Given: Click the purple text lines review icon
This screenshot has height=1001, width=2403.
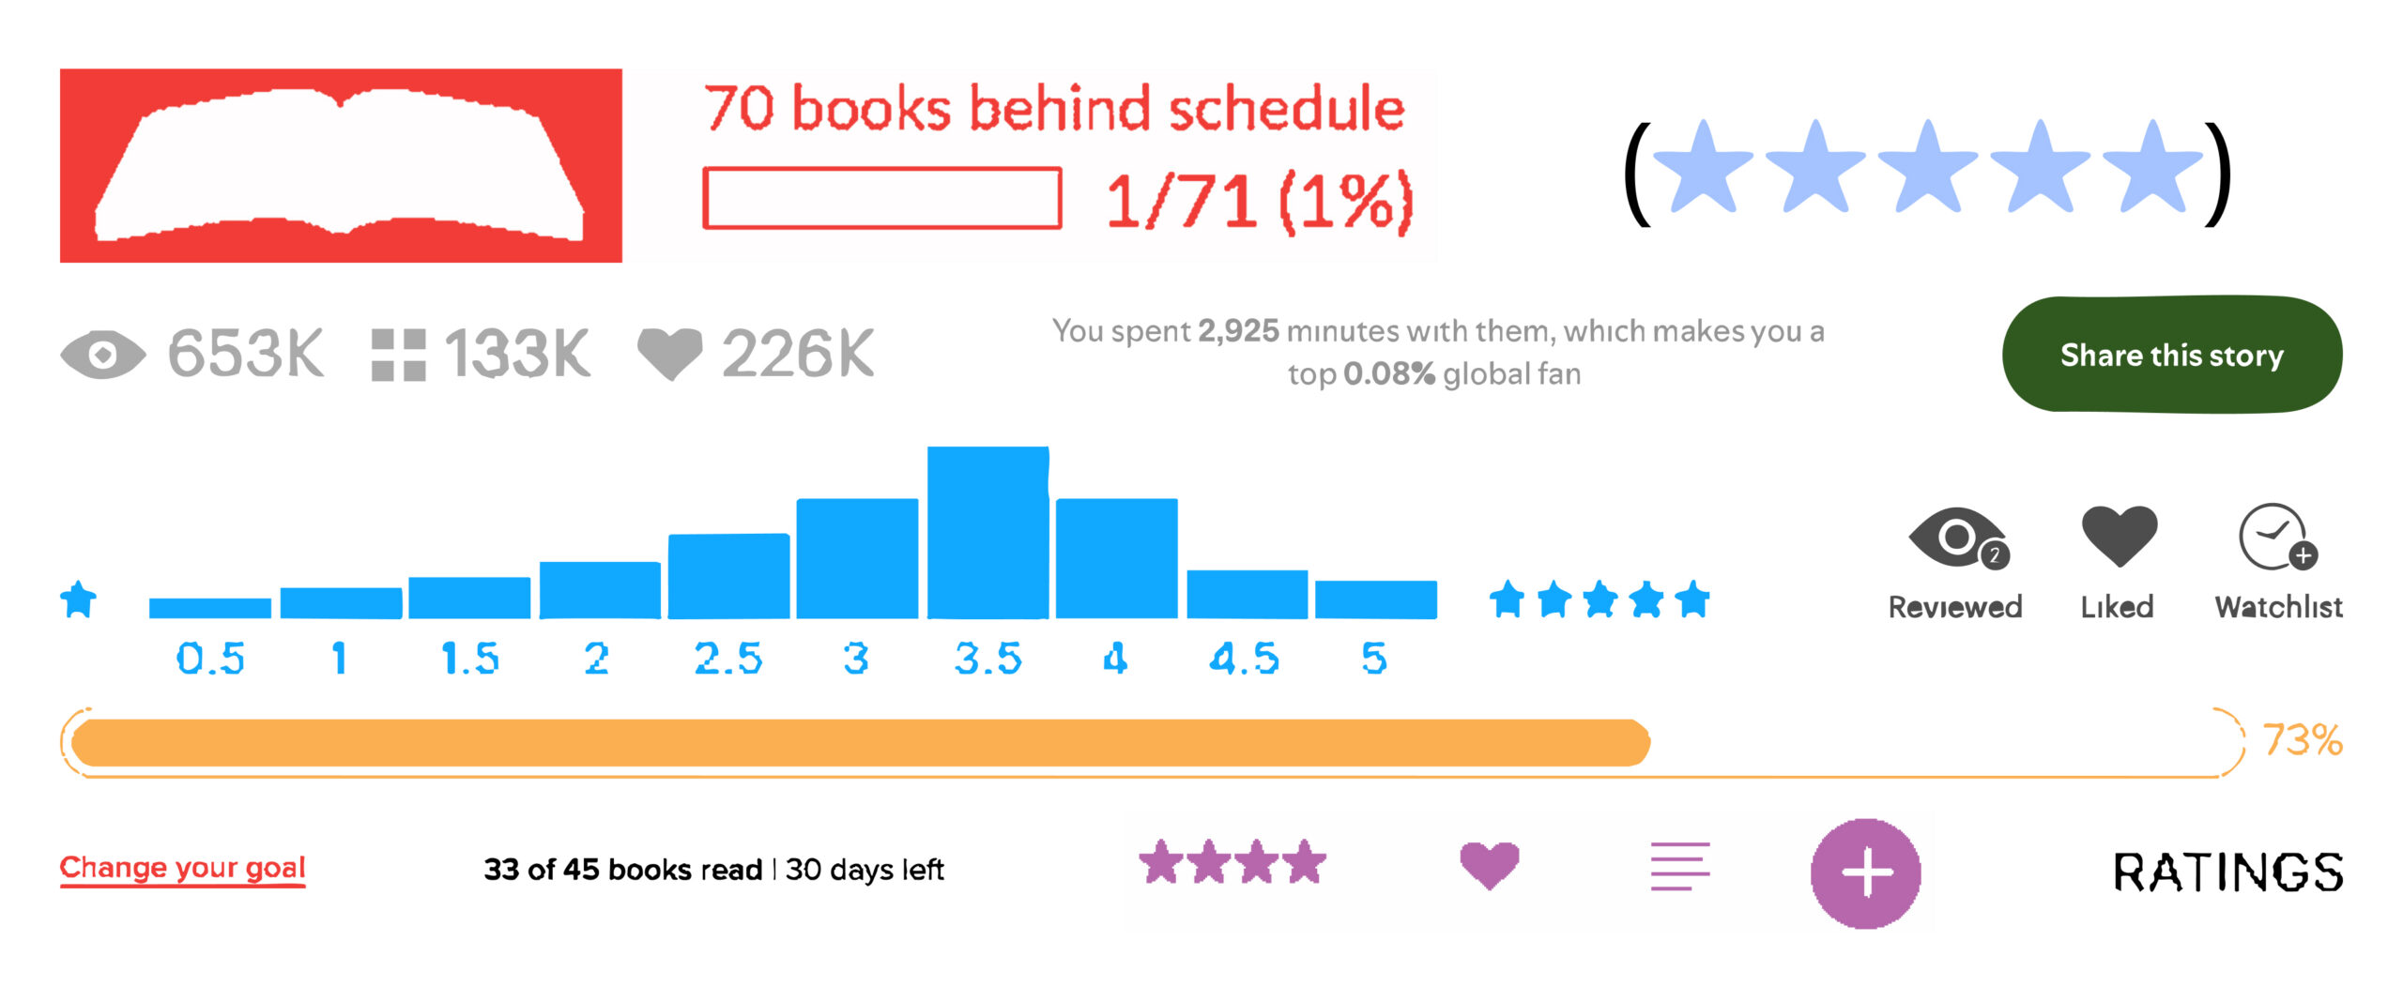Looking at the screenshot, I should [x=1679, y=866].
